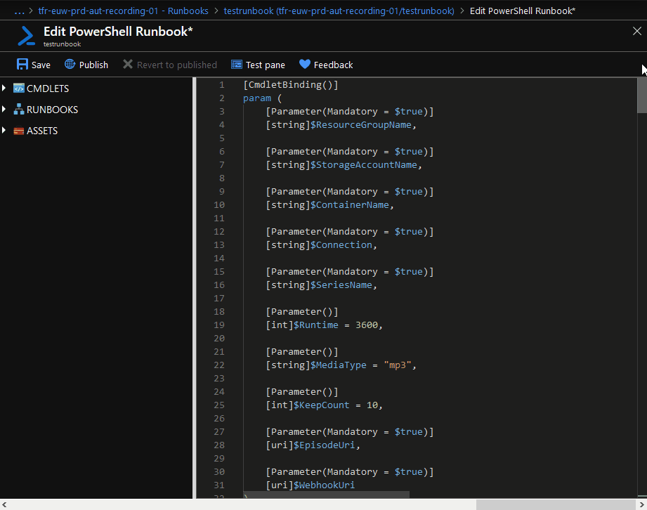Expand the CMDLETS tree node arrow
Image resolution: width=647 pixels, height=510 pixels.
[x=4, y=88]
